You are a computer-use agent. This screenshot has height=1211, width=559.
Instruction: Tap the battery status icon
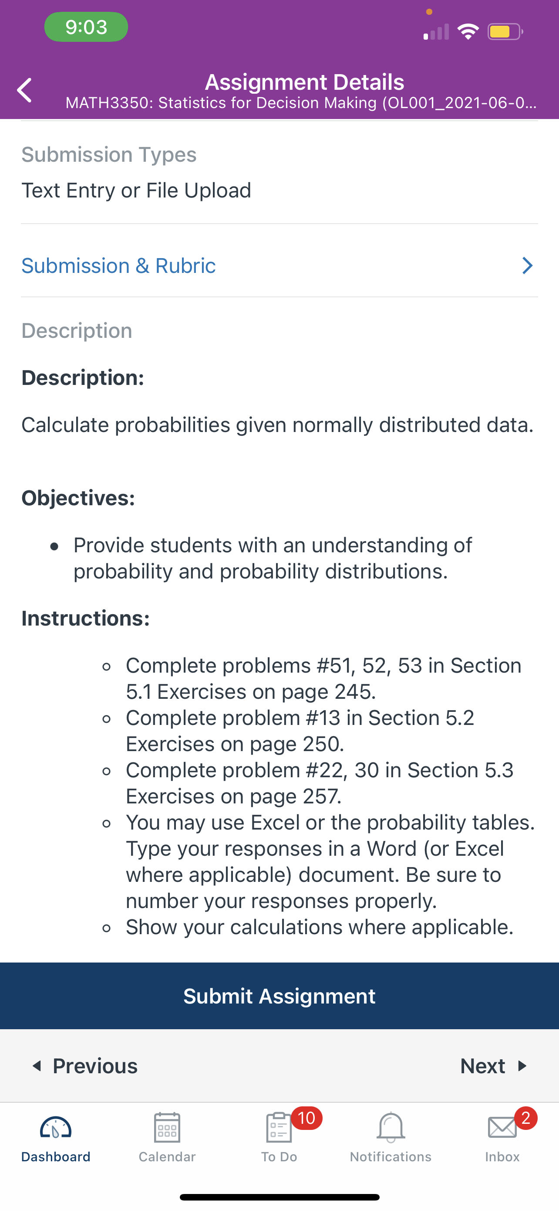click(x=505, y=31)
